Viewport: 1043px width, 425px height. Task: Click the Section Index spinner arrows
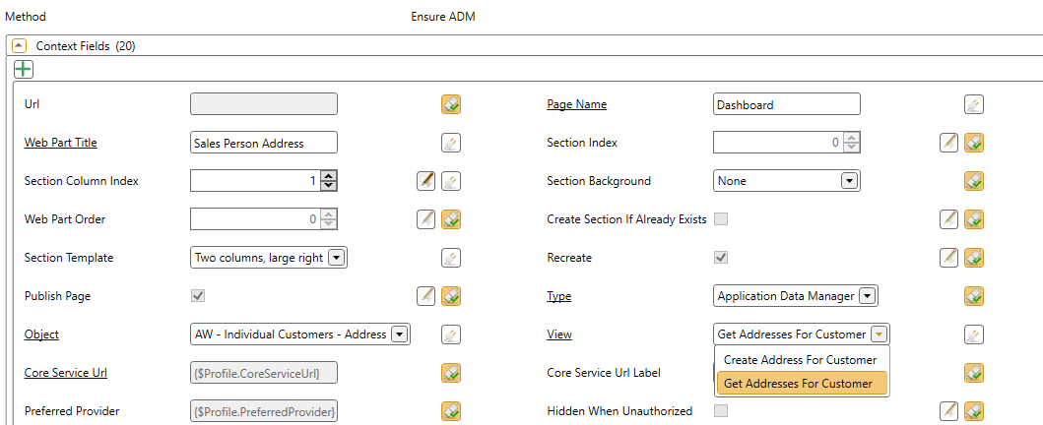point(851,143)
